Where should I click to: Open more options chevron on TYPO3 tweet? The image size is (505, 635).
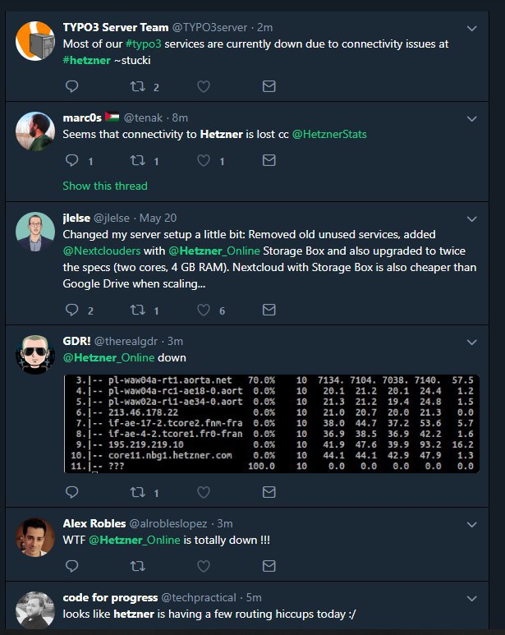coord(471,28)
